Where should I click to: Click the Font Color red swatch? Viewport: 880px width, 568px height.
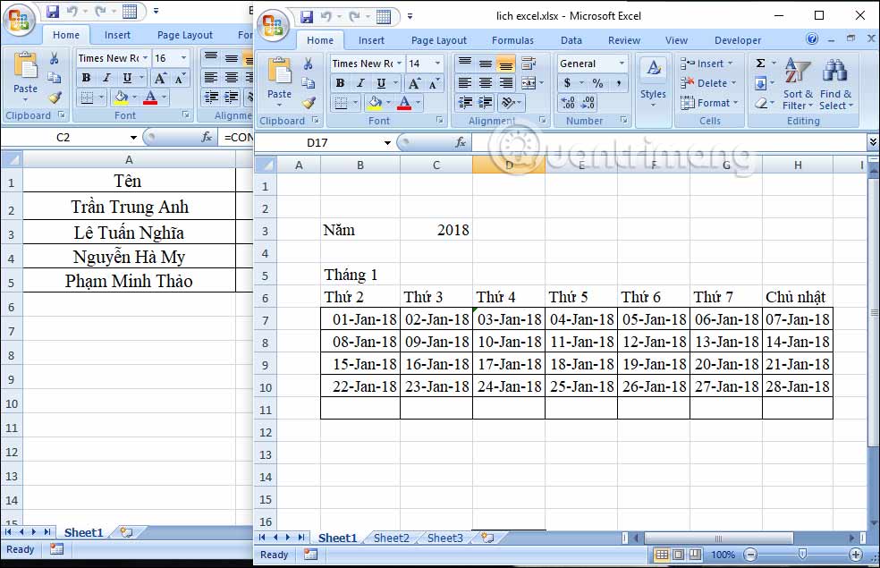[404, 107]
